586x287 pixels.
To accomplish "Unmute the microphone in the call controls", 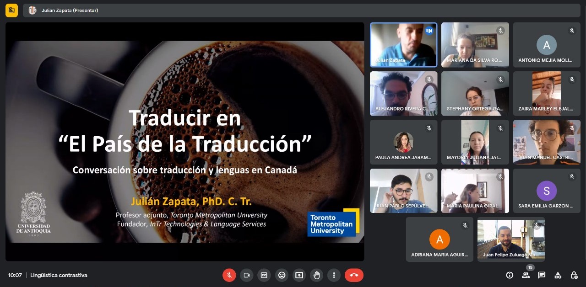I will [x=229, y=275].
